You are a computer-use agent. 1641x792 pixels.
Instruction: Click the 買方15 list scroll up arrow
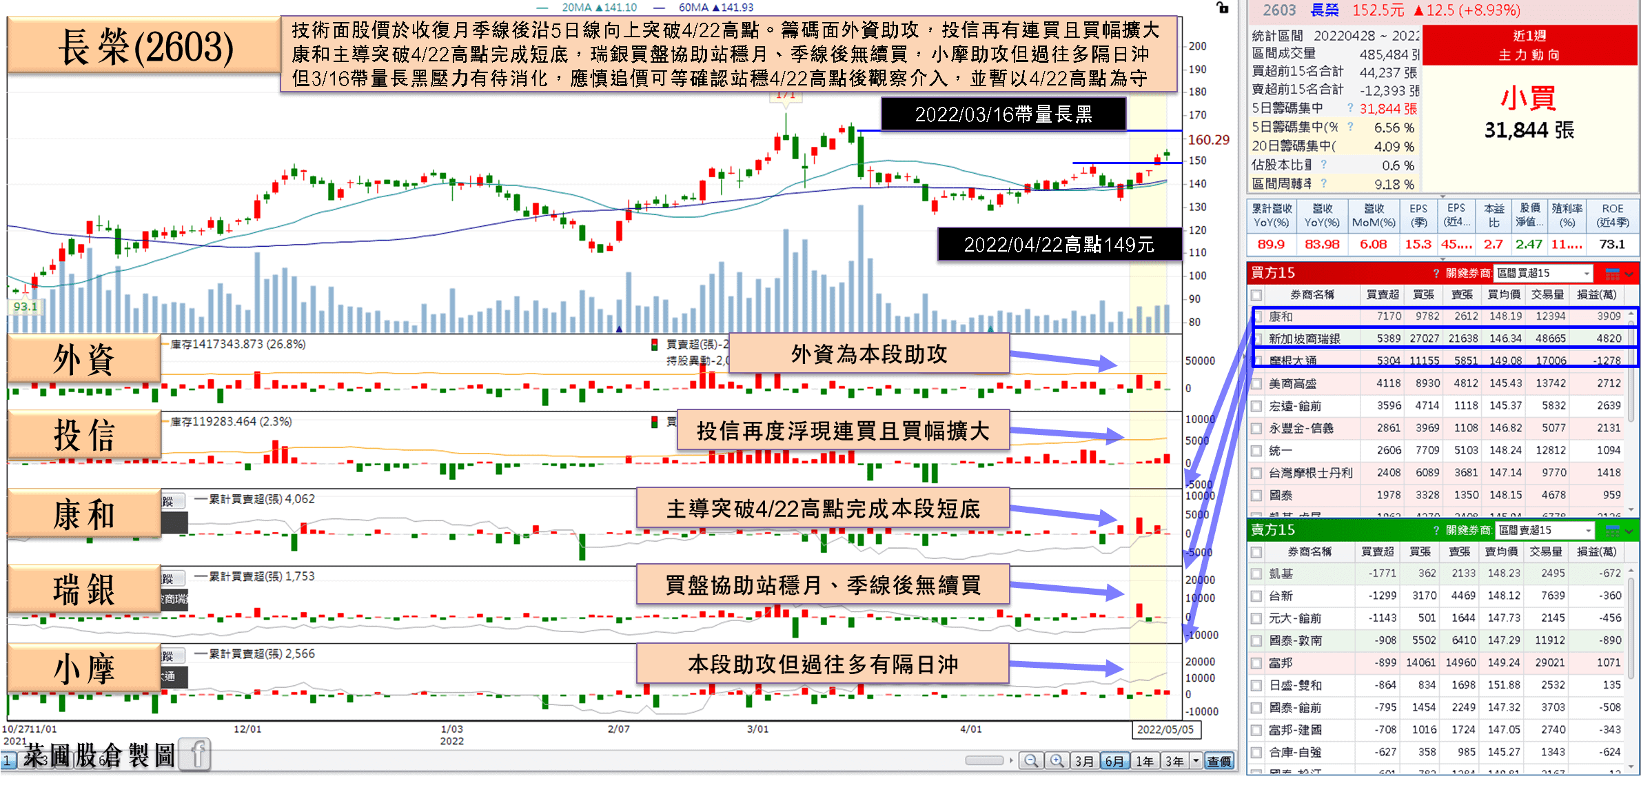[x=1631, y=314]
